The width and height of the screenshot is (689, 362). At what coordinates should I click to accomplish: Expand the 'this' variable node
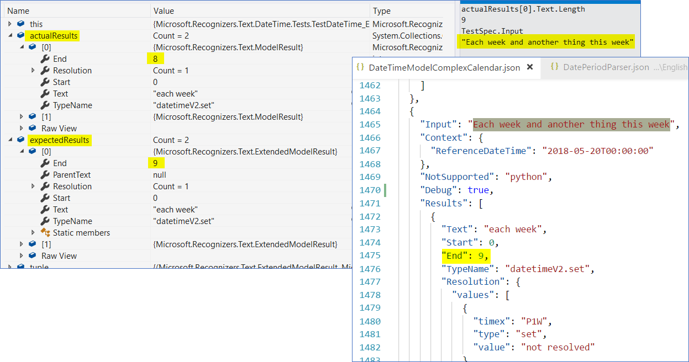(x=10, y=24)
